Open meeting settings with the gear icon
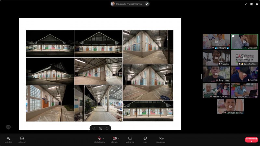 click(257, 4)
